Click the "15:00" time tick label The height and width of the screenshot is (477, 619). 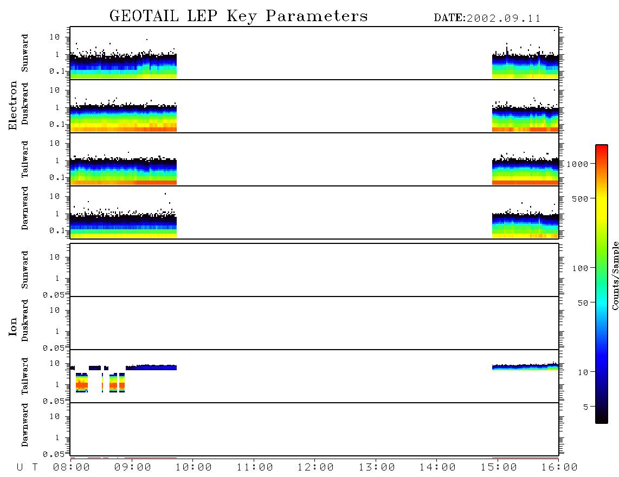[499, 468]
